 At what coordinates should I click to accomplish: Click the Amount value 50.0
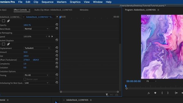point(25,52)
